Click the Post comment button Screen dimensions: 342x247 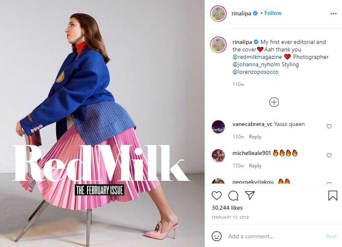(x=331, y=236)
